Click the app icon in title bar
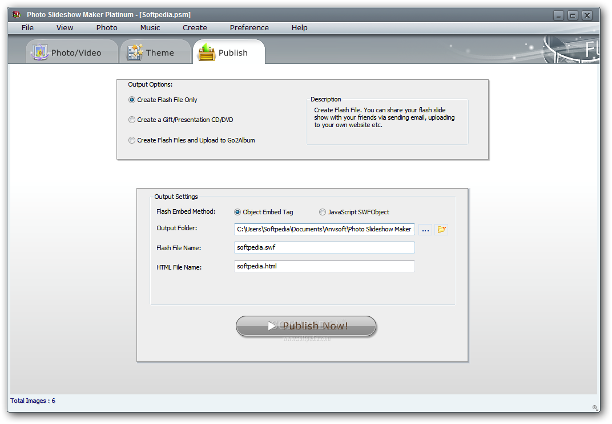This screenshot has width=612, height=424. coord(17,15)
